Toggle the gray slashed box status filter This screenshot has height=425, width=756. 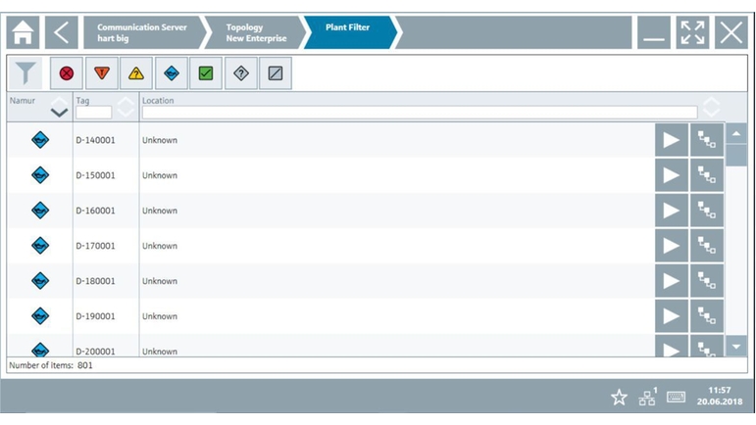pos(276,73)
